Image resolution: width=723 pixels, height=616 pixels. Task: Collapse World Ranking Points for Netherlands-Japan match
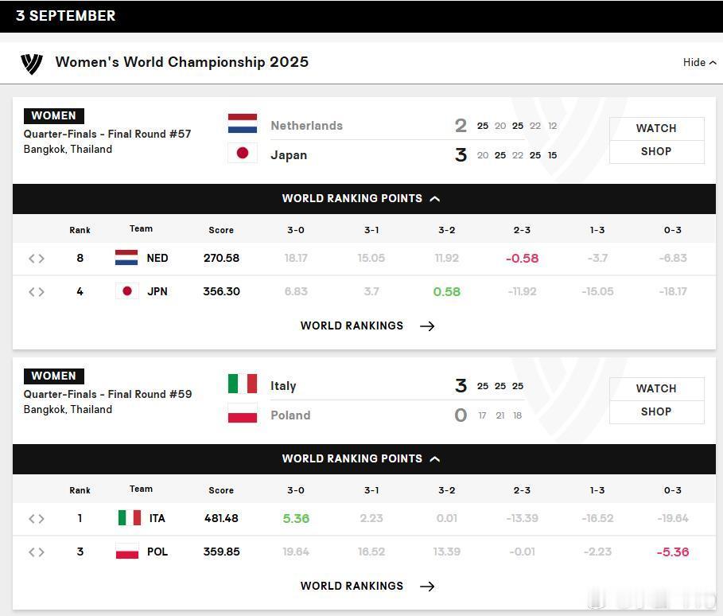361,198
